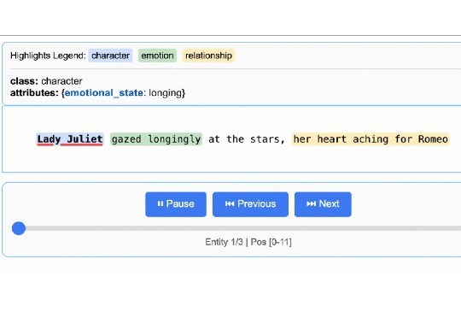
Task: Click the 'Highlights Legend:' label
Action: click(48, 56)
